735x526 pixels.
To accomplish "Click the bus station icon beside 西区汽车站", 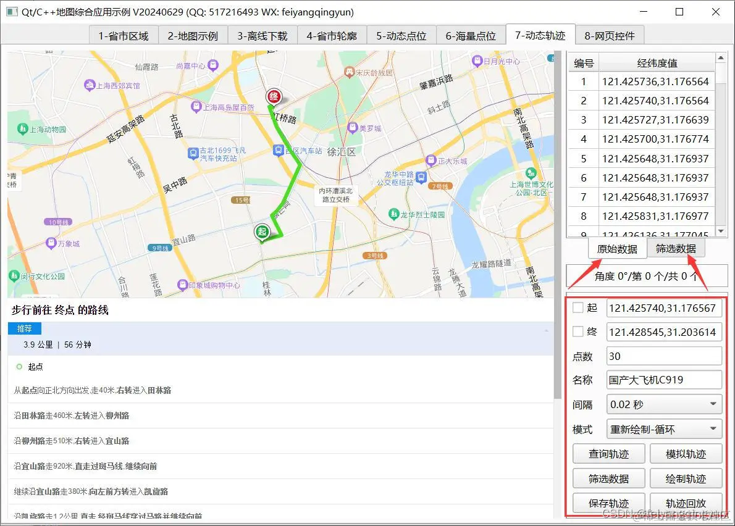I will click(279, 149).
